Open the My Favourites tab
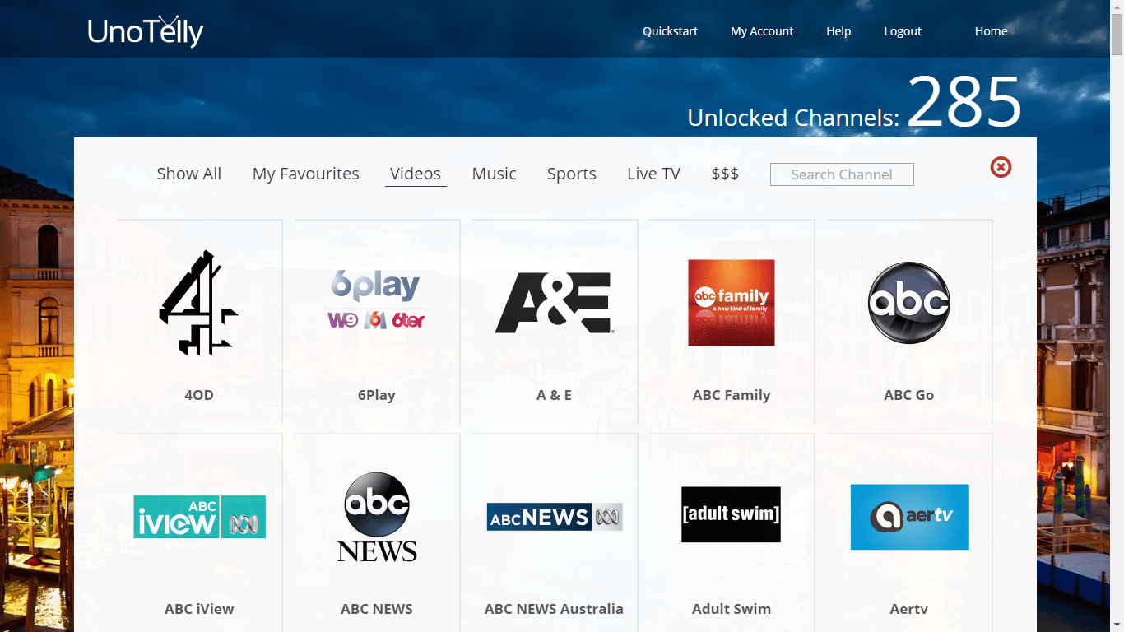Viewport: 1124px width, 632px height. click(305, 174)
